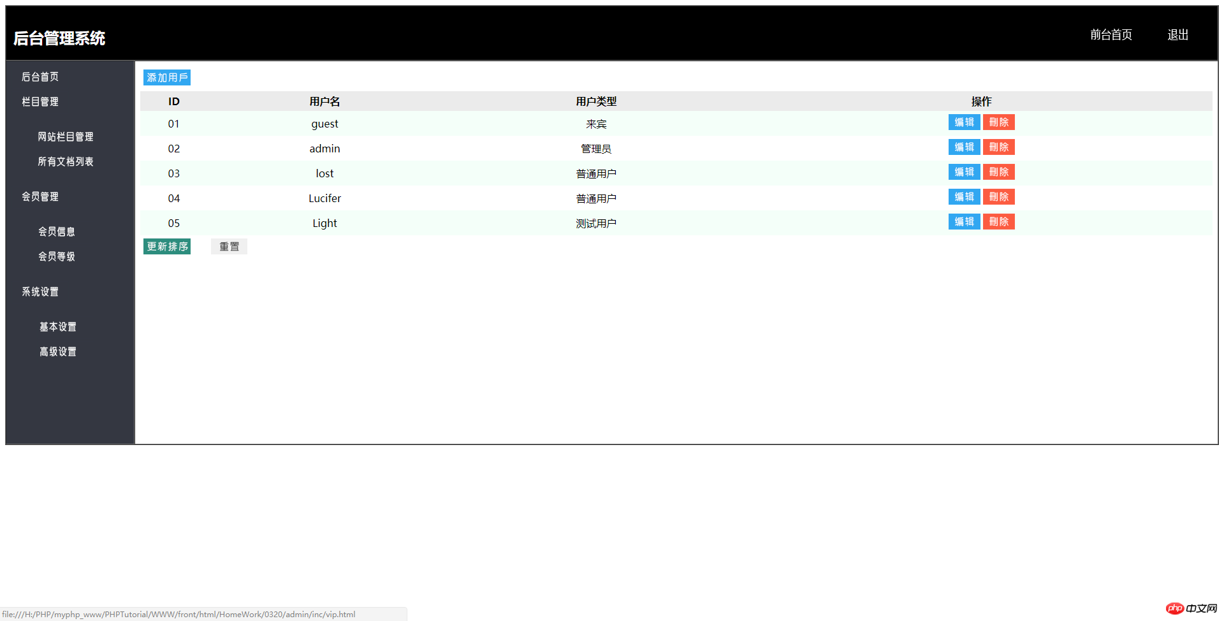The width and height of the screenshot is (1224, 621).
Task: Edit the Lucifer user row
Action: point(964,197)
